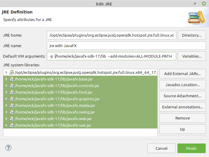This screenshot has width=209, height=157.
Task: Click the Directory... button
Action: point(192,35)
